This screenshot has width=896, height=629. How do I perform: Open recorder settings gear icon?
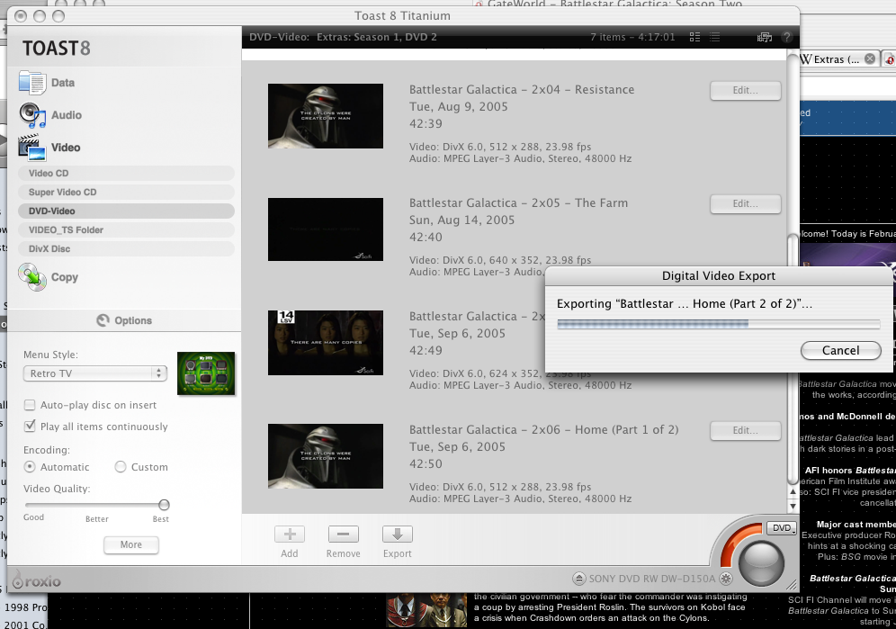point(725,579)
